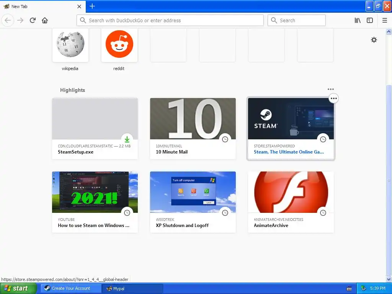The image size is (392, 294).
Task: Switch to Mypal taskbar button
Action: coord(132,289)
